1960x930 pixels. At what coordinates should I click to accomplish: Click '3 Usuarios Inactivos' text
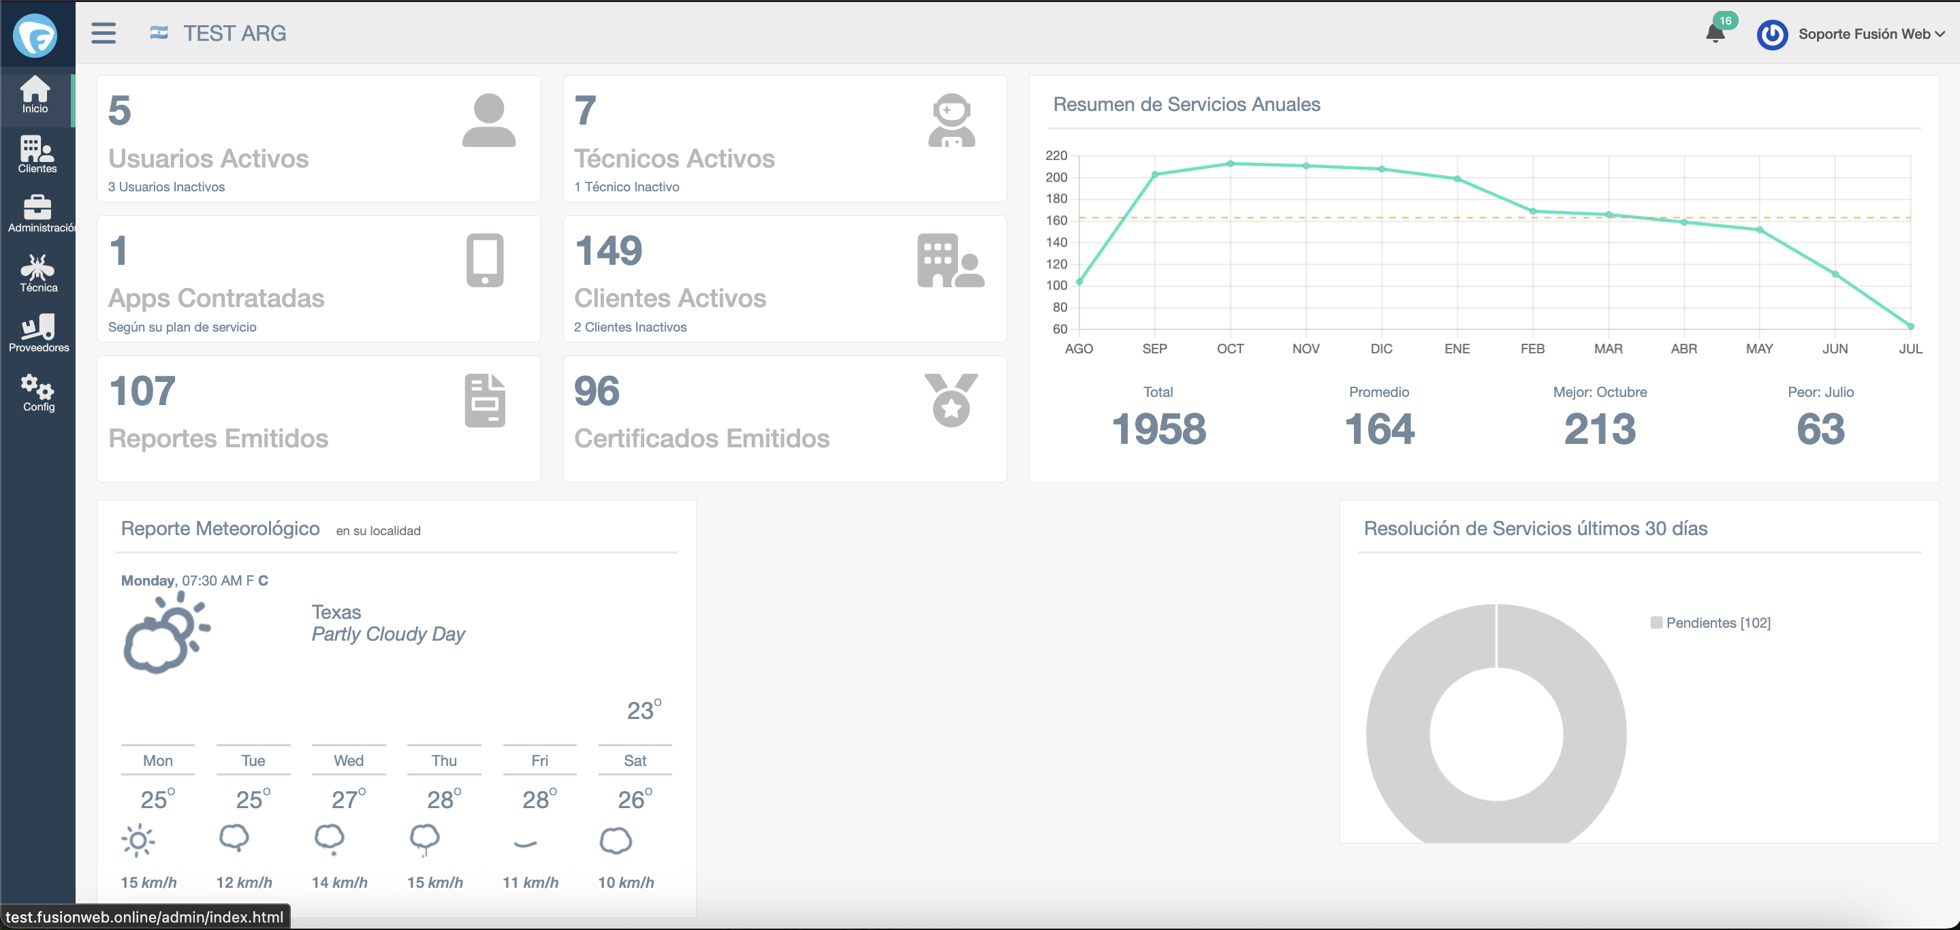pos(167,187)
